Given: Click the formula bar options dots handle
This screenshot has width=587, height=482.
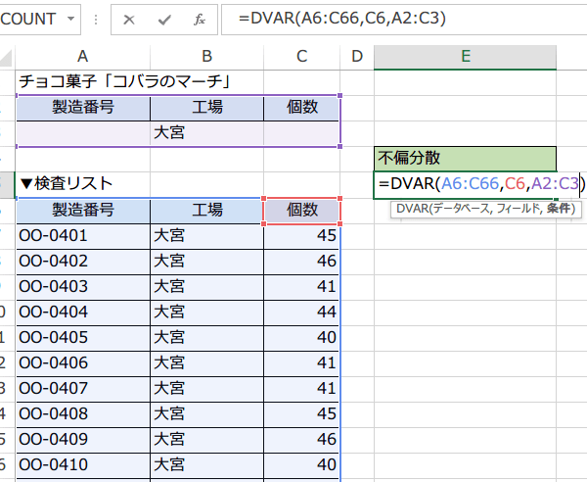Looking at the screenshot, I should [x=97, y=20].
